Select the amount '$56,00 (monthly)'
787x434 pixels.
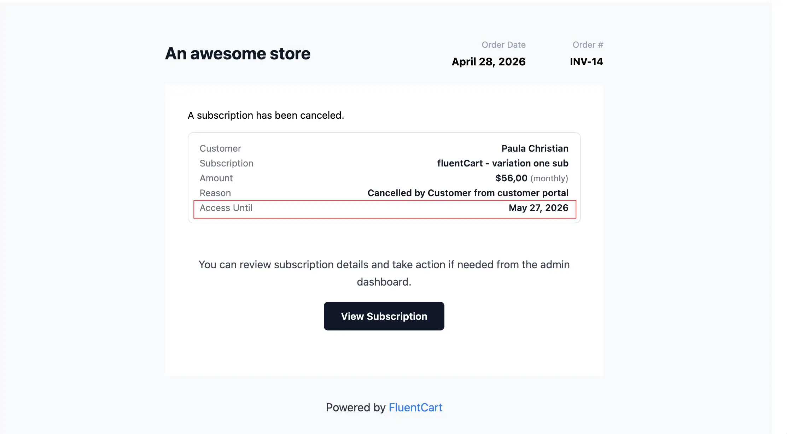point(531,178)
